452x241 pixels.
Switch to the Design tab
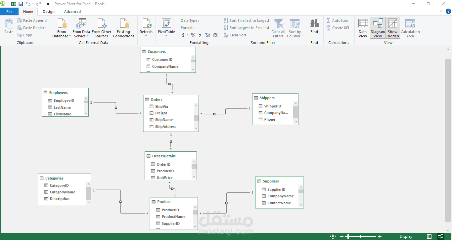[49, 12]
